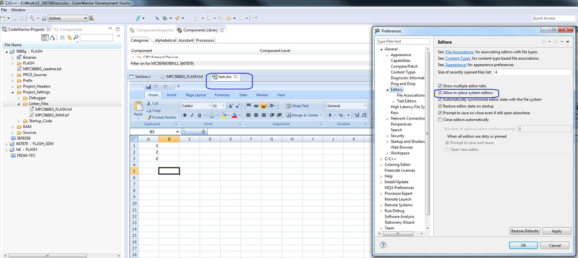This screenshot has height=258, width=578.
Task: Open the Insert ribbon tab
Action: pos(171,95)
